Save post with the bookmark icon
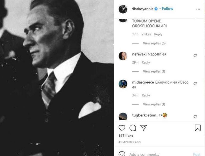The width and height of the screenshot is (205, 156). [x=198, y=128]
